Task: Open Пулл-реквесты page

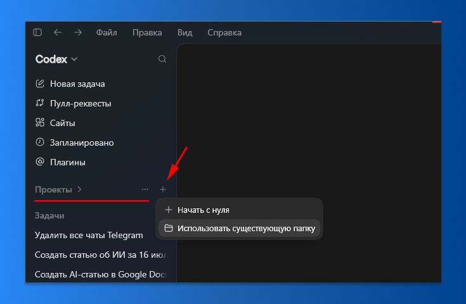Action: (73, 103)
